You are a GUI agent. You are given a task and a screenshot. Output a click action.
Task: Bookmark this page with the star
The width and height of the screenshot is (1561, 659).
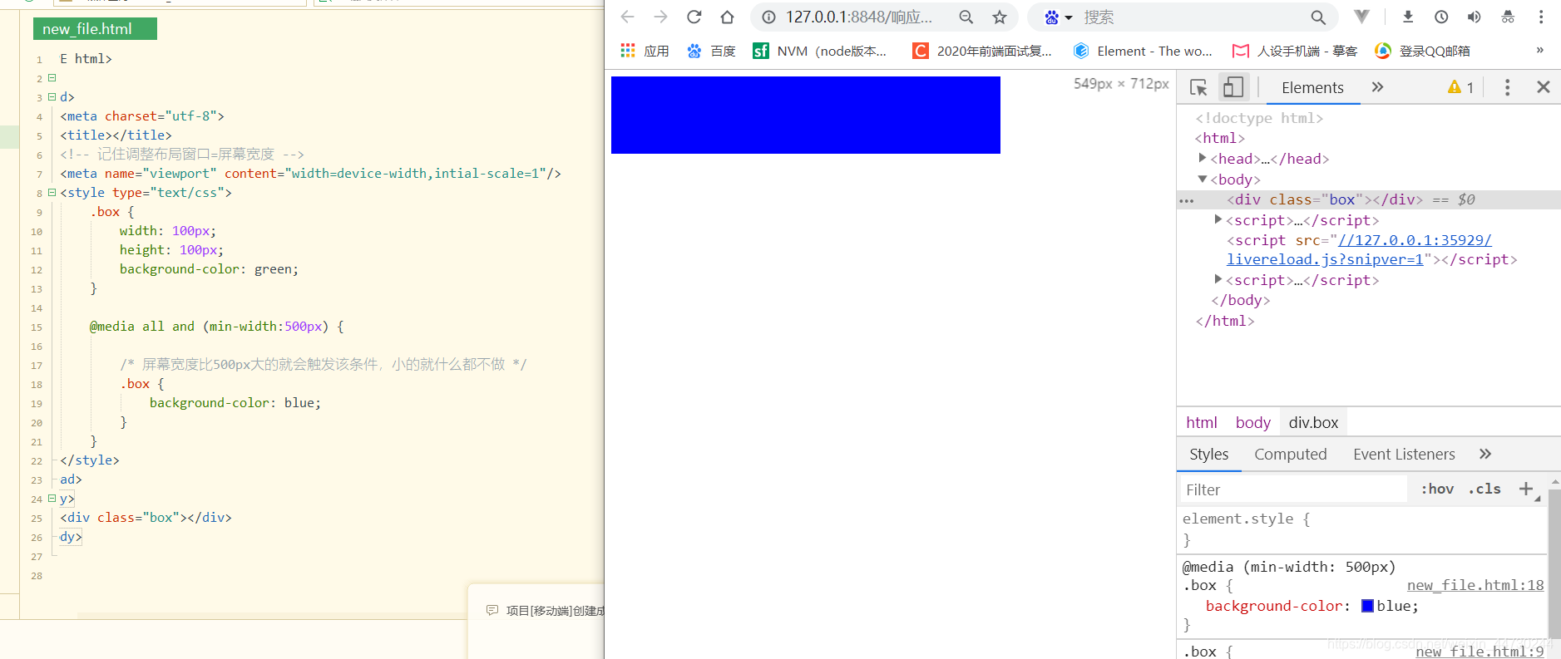(x=1000, y=17)
